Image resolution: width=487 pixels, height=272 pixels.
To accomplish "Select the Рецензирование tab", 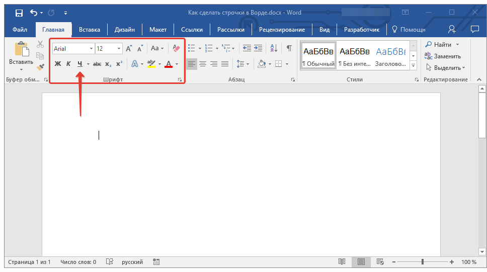I will point(282,30).
